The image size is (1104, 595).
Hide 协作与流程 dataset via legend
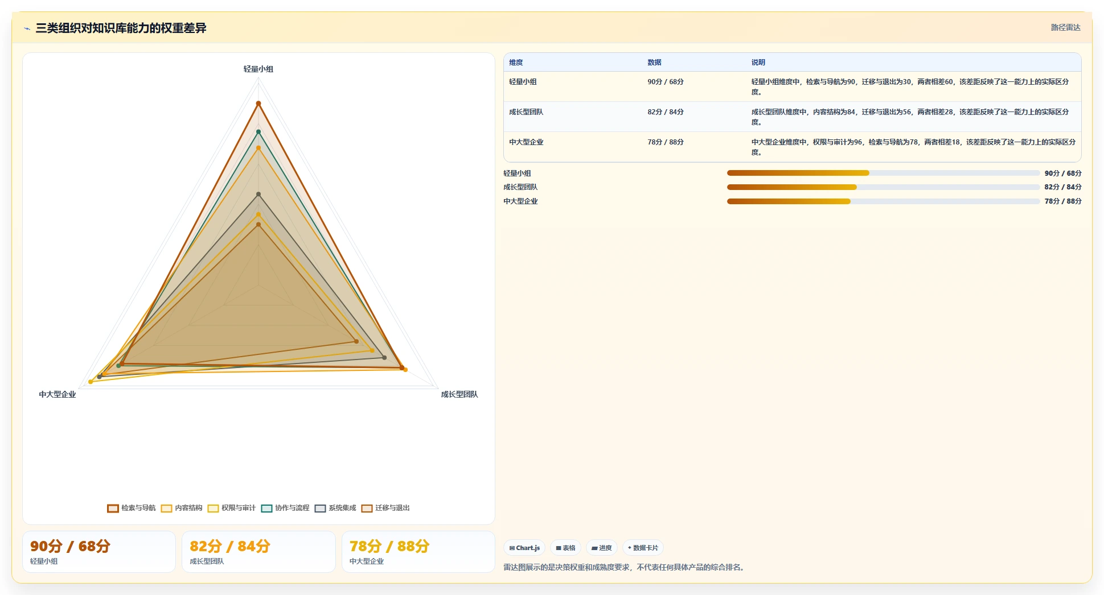285,508
